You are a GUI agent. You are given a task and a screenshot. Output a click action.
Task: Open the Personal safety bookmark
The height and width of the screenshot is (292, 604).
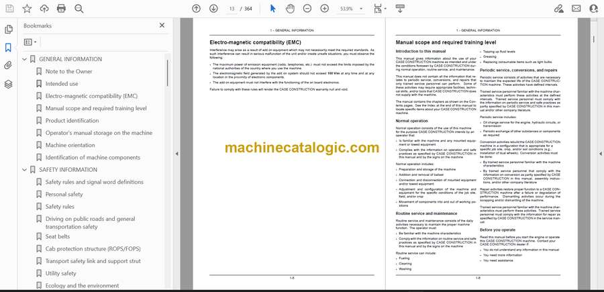click(64, 195)
